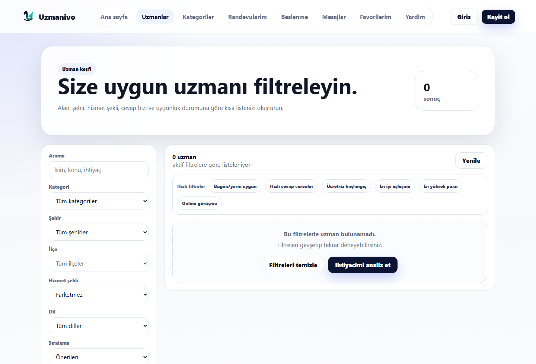Viewport: 536px width, 364px height.
Task: Toggle the Bugün/yarın uygun quick filter
Action: tap(235, 186)
